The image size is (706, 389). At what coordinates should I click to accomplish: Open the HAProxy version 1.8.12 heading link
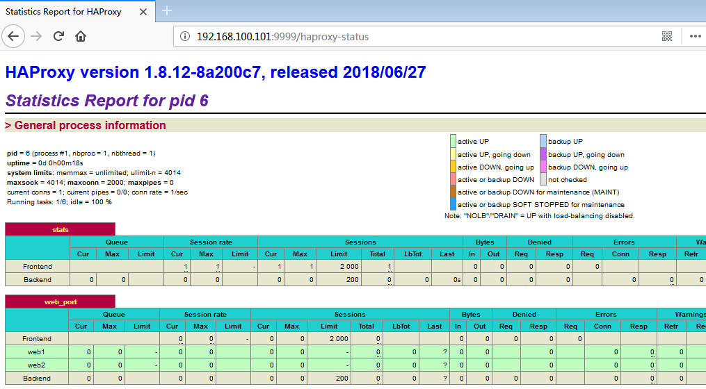coord(216,72)
